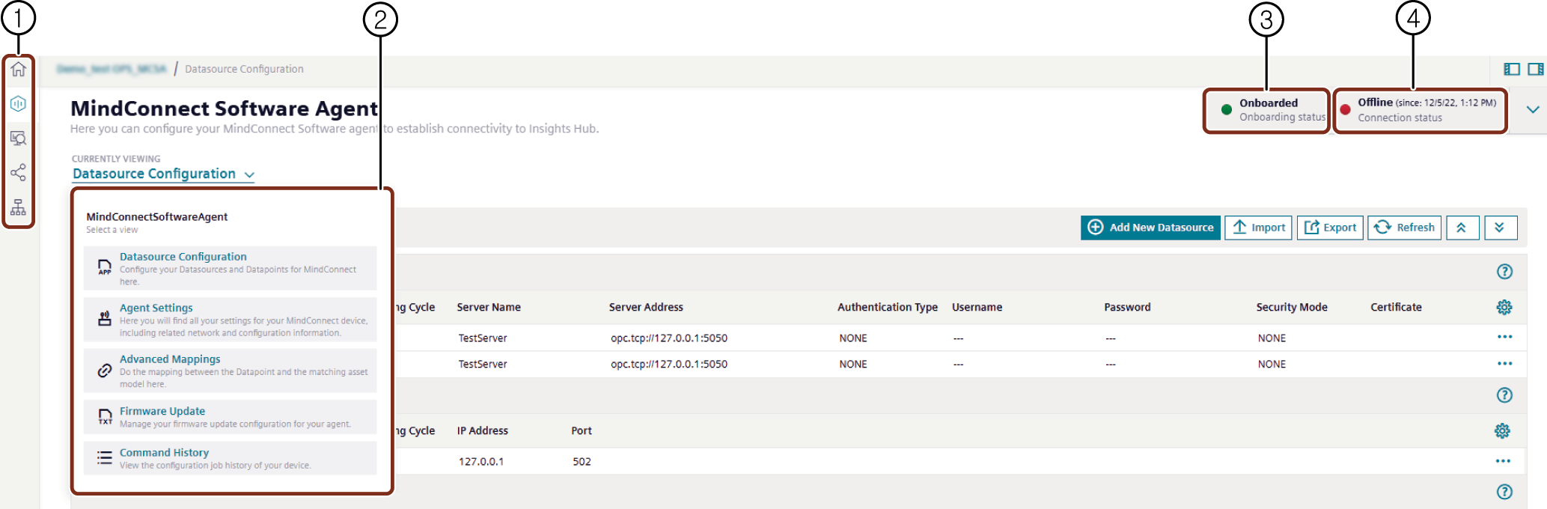The width and height of the screenshot is (1547, 509).
Task: Select Command History view
Action: coord(231,458)
